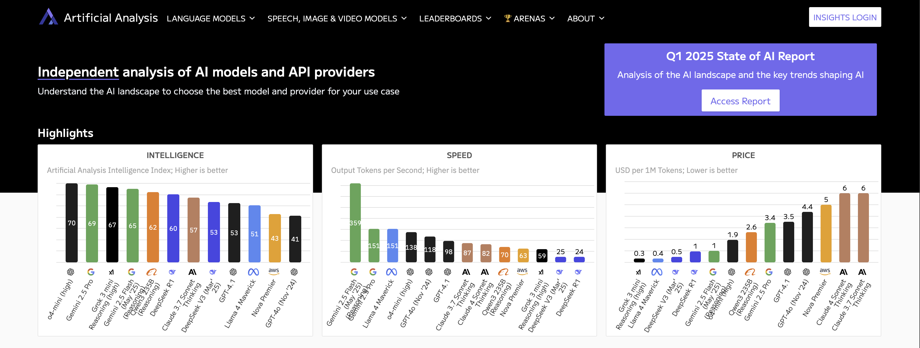This screenshot has height=348, width=920.
Task: Click Meta icon under Llama 4 Maverick in Price chart
Action: coord(657,272)
